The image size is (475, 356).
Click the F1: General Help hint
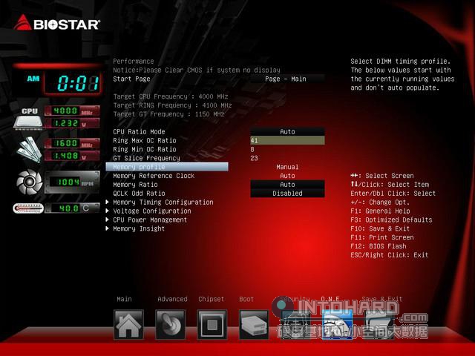point(380,211)
